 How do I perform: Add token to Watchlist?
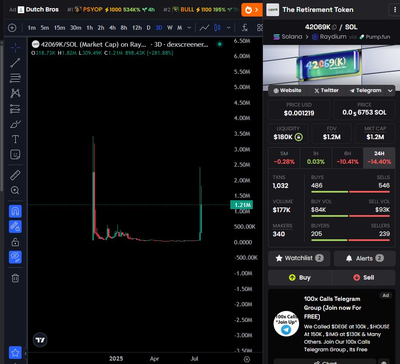(x=299, y=258)
